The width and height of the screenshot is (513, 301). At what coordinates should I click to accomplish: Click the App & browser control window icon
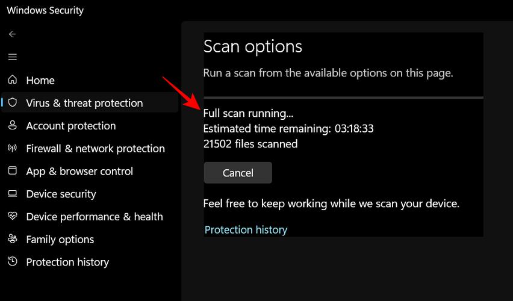13,170
